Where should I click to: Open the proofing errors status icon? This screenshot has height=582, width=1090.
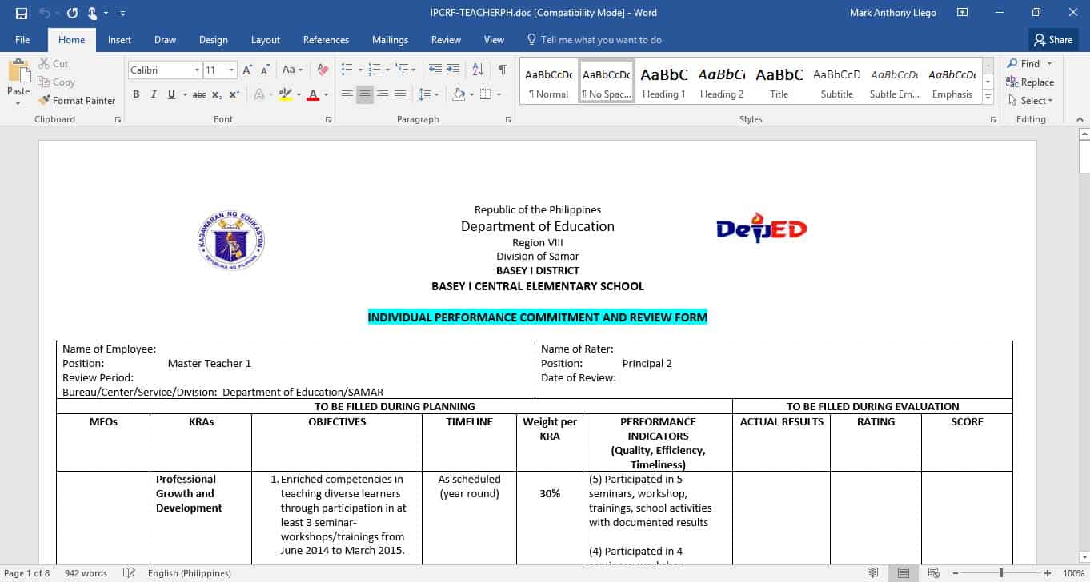pyautogui.click(x=129, y=573)
